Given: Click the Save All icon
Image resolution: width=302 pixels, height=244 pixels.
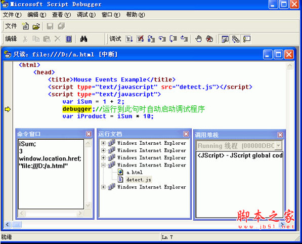Looking at the screenshot, I should [x=61, y=26].
